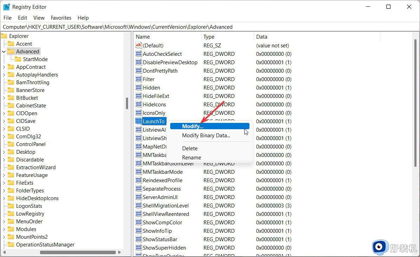Click the LaunchTo REG_DWORD value icon
This screenshot has height=257, width=420.
pyautogui.click(x=139, y=121)
